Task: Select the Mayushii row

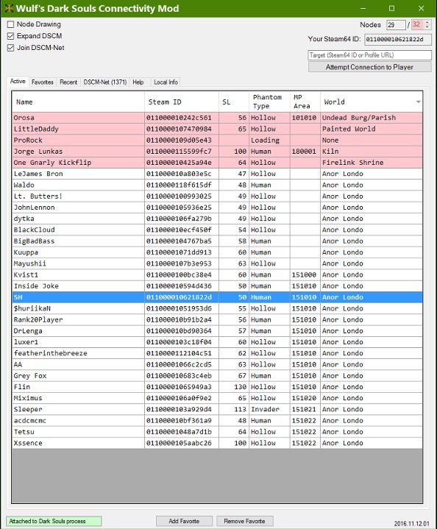Action: [x=217, y=263]
